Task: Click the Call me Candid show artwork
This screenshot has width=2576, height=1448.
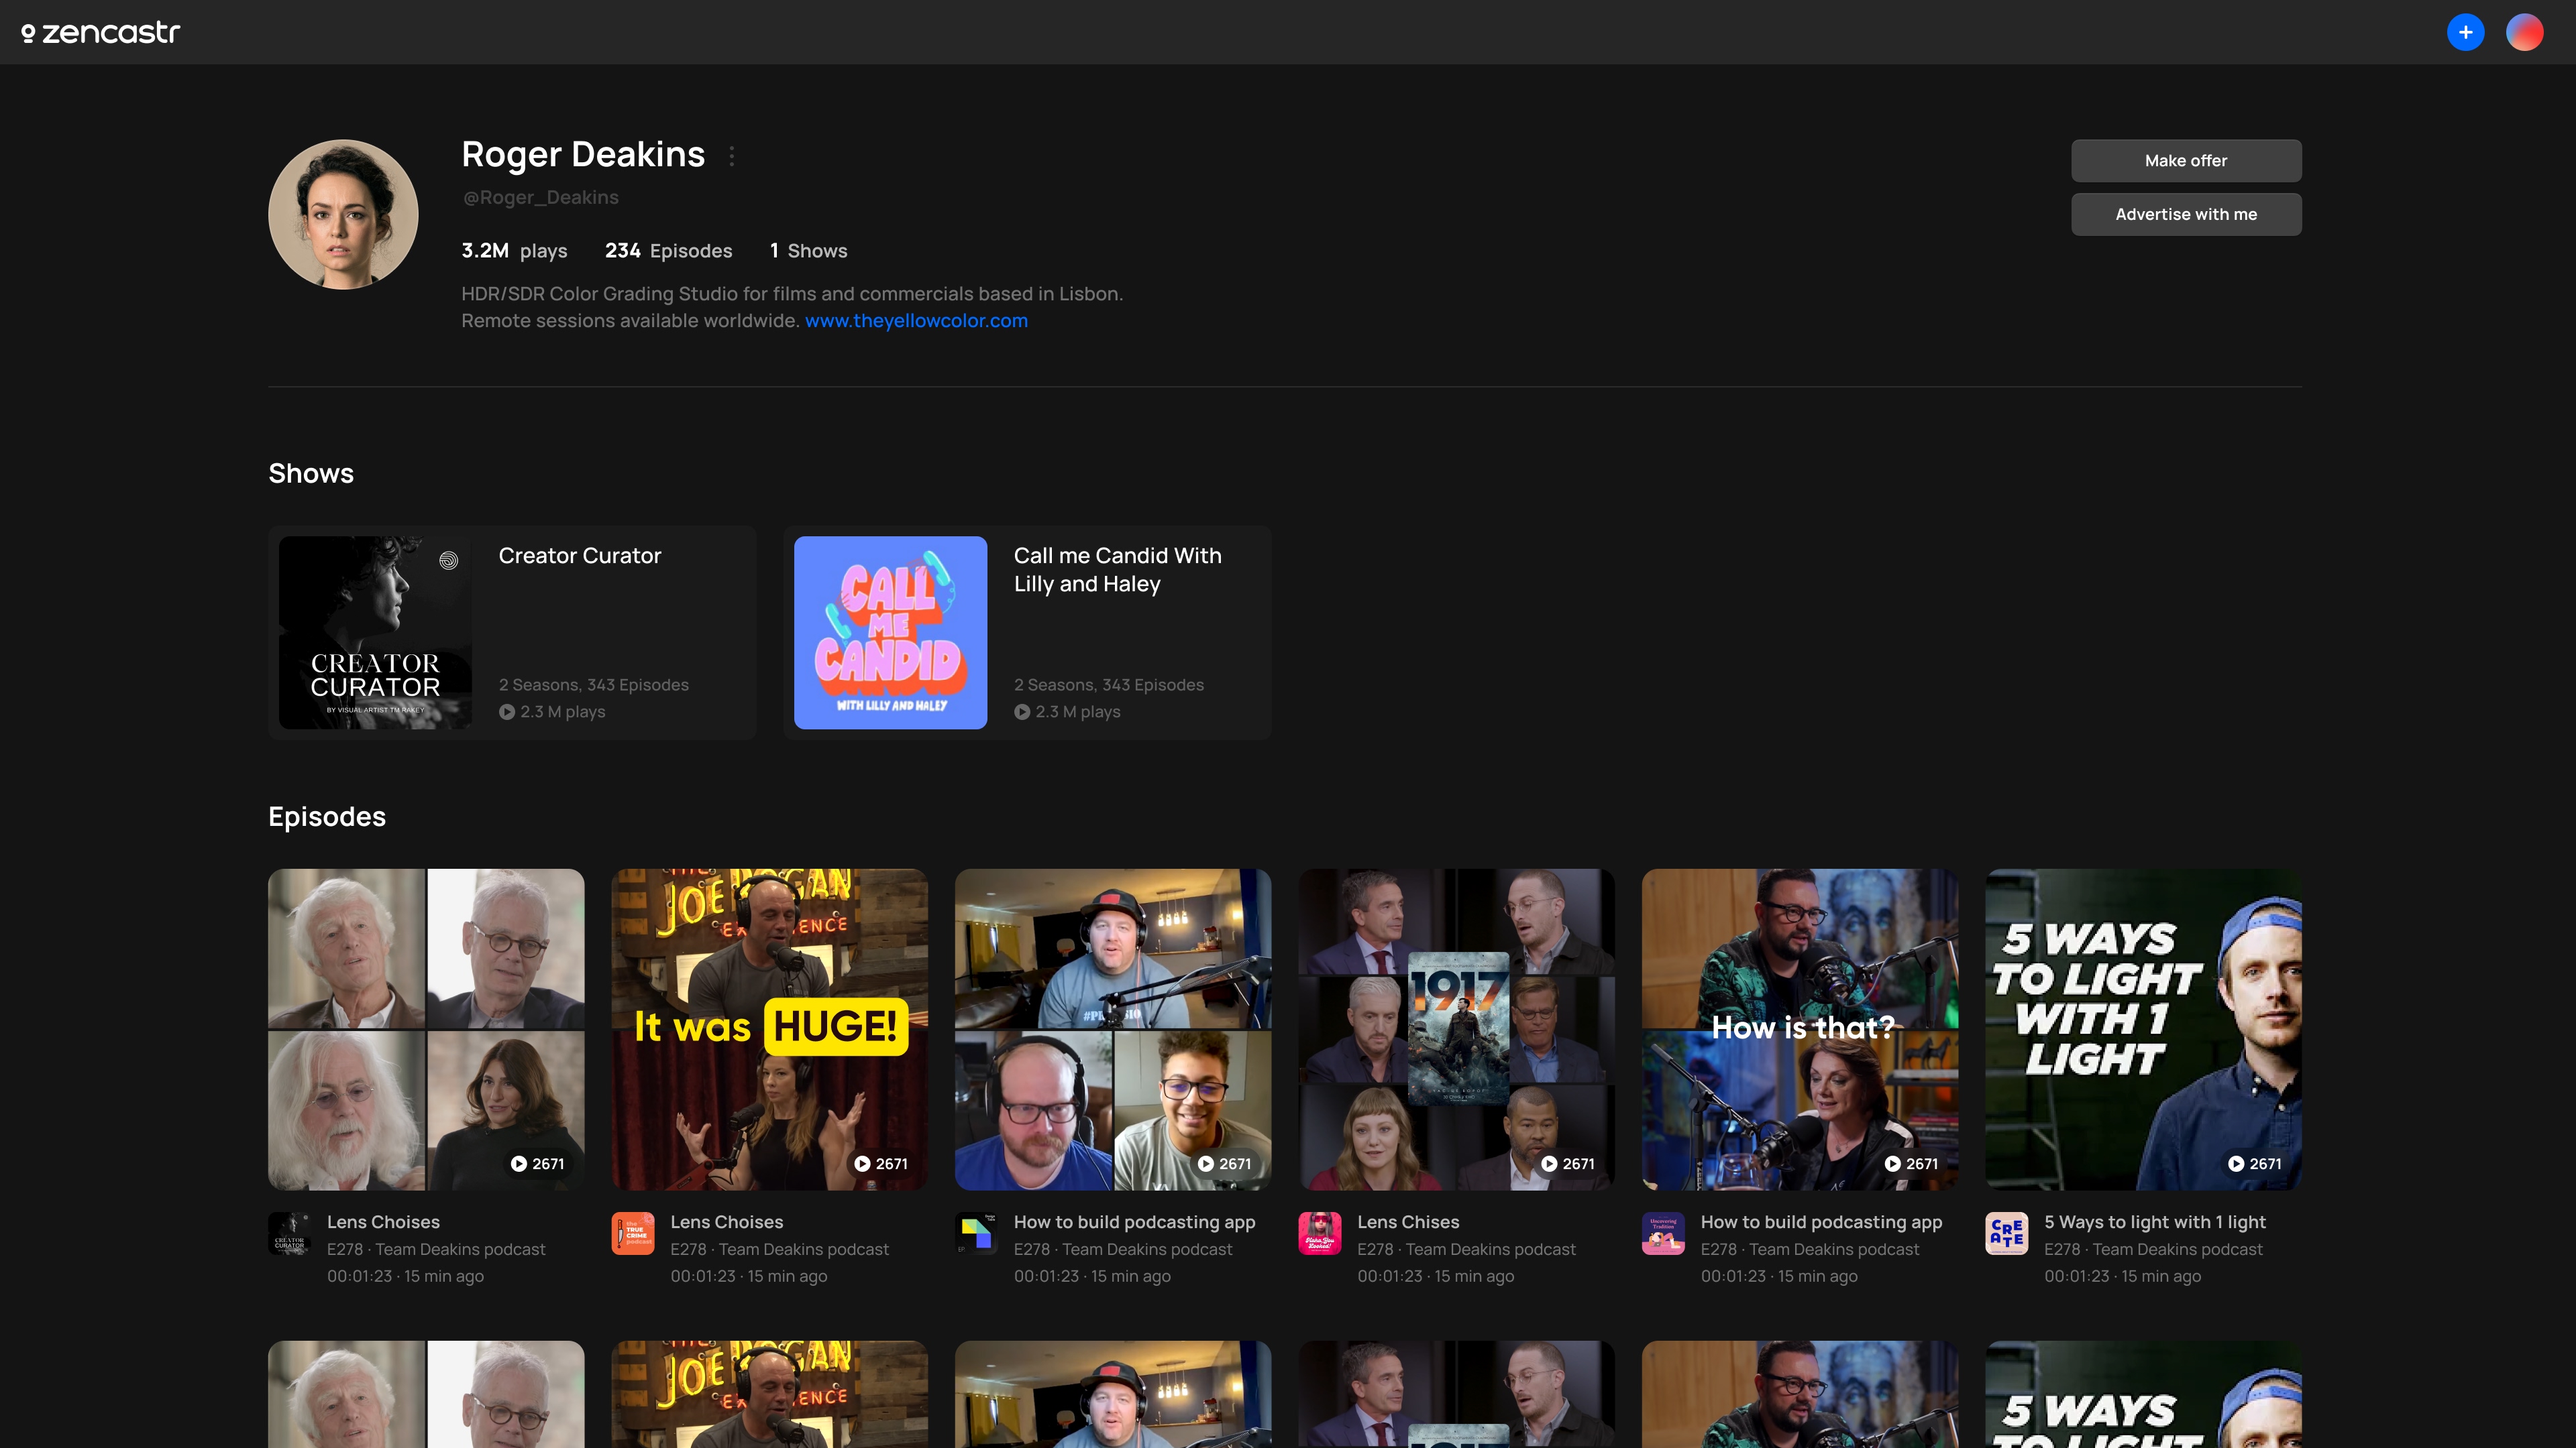Action: tap(890, 633)
